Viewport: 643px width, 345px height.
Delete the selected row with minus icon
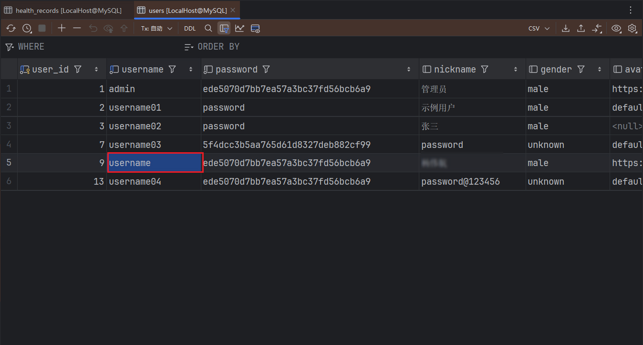point(77,28)
